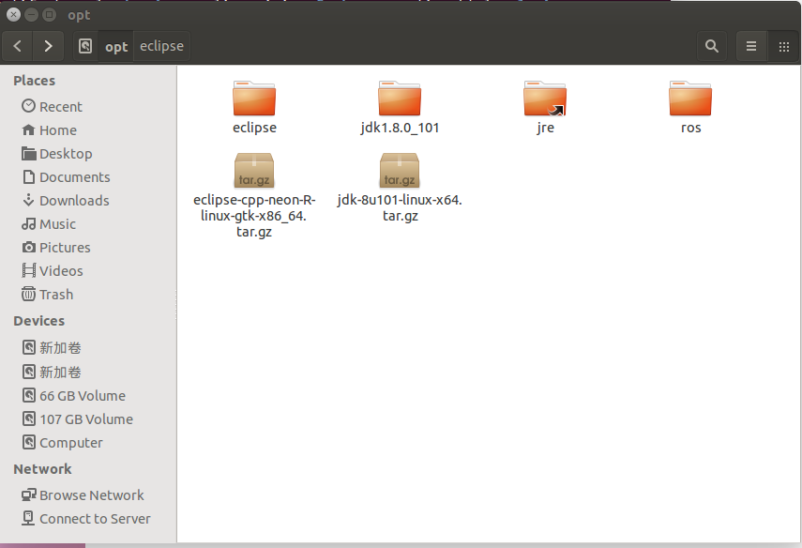The width and height of the screenshot is (802, 548).
Task: Click the eclipse-cpp-neon-R-linux-gtk-x86_64.tar.gz file name
Action: pyautogui.click(x=254, y=216)
